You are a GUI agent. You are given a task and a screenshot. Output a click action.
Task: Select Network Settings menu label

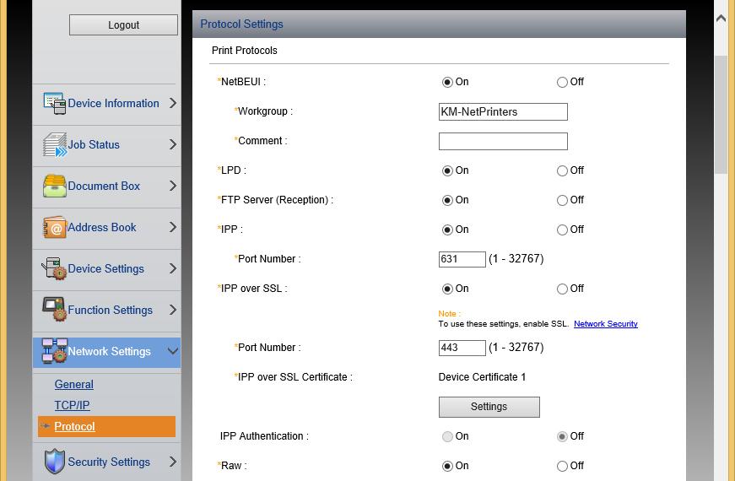coord(109,351)
